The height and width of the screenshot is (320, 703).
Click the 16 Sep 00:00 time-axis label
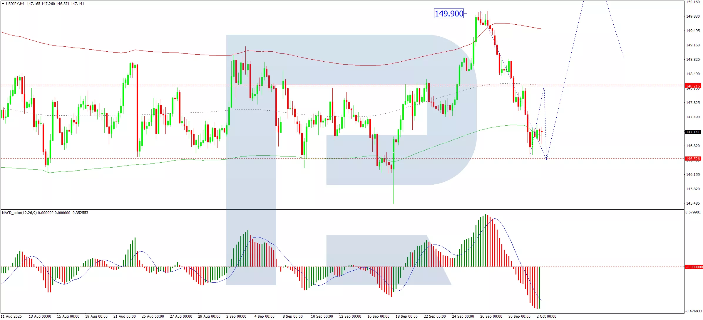click(378, 316)
